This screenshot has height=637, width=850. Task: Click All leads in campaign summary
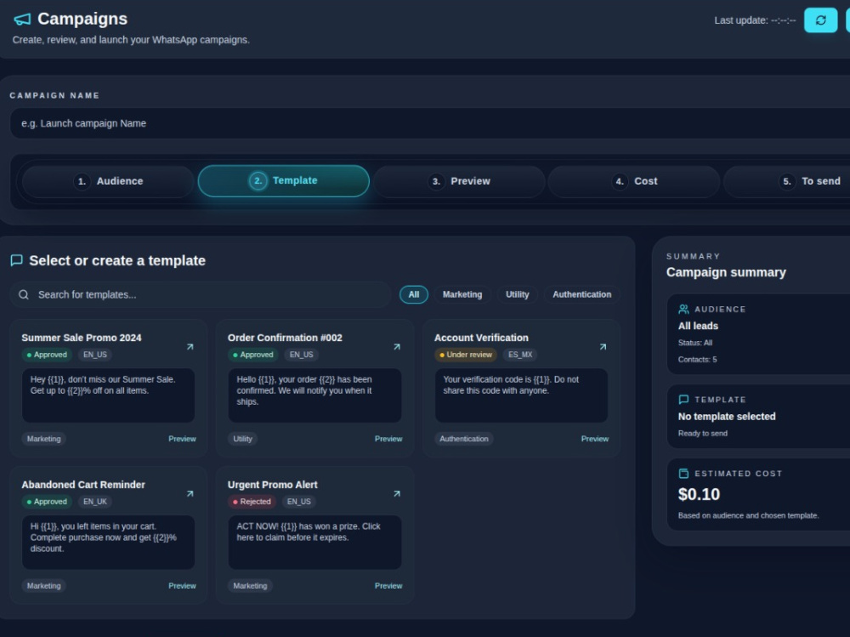click(x=698, y=326)
